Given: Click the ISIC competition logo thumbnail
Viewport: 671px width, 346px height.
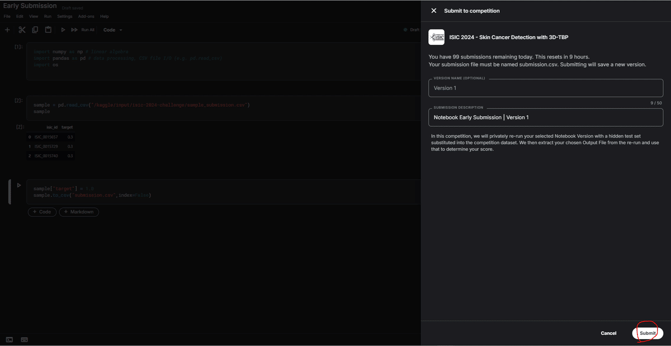Looking at the screenshot, I should click(436, 37).
